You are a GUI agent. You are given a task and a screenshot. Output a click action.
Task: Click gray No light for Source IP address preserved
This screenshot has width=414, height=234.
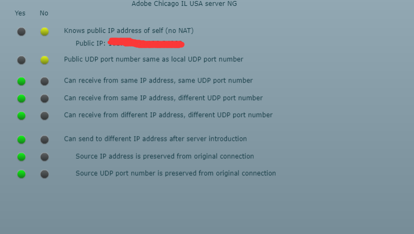coord(44,157)
